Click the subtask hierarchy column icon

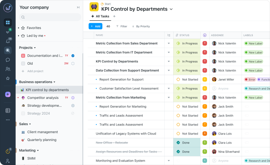[x=169, y=35]
